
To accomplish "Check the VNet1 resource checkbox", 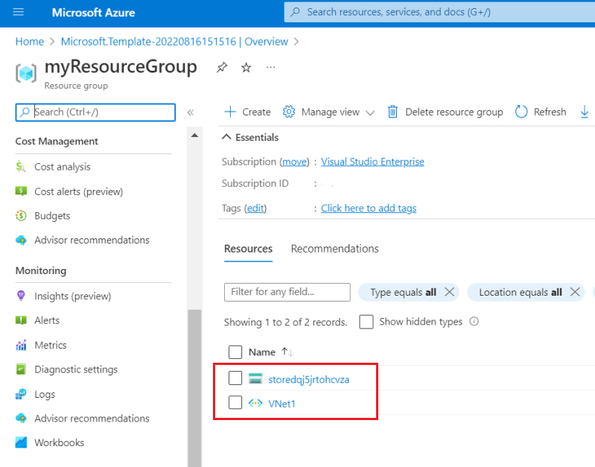I will (x=235, y=403).
